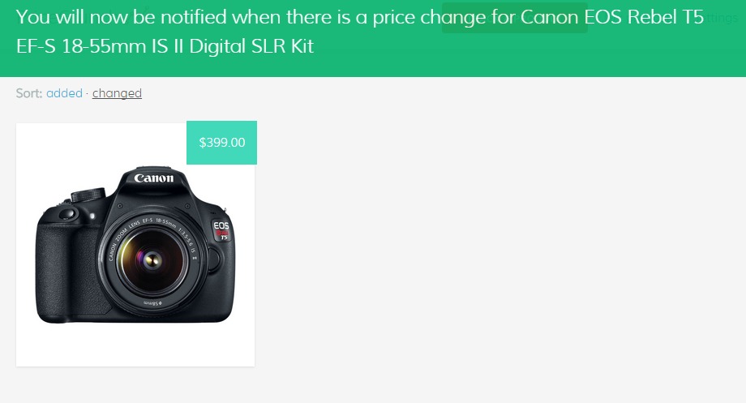Click the 'Sort:' label text

pos(29,92)
